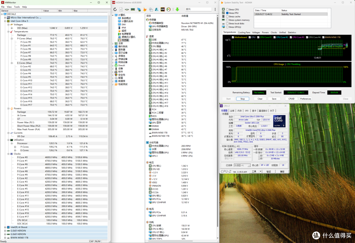Screen dimensions: 355x243
Task: Click Clear button in Stability Test
Action: [260, 99]
